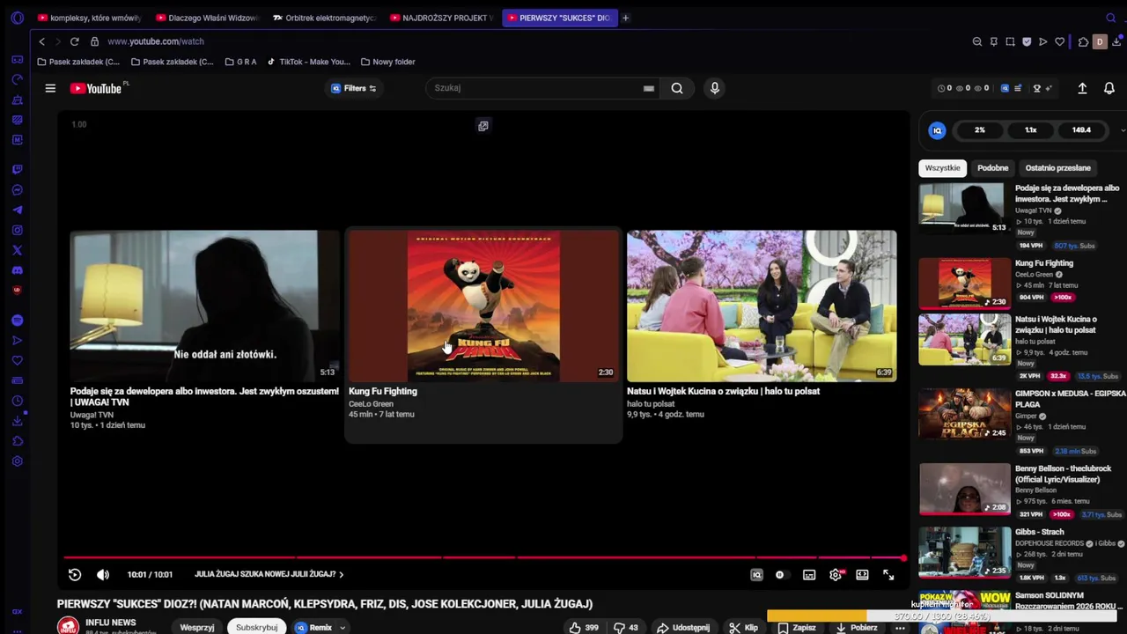This screenshot has width=1127, height=634.
Task: Enter full screen in the player
Action: (x=888, y=575)
